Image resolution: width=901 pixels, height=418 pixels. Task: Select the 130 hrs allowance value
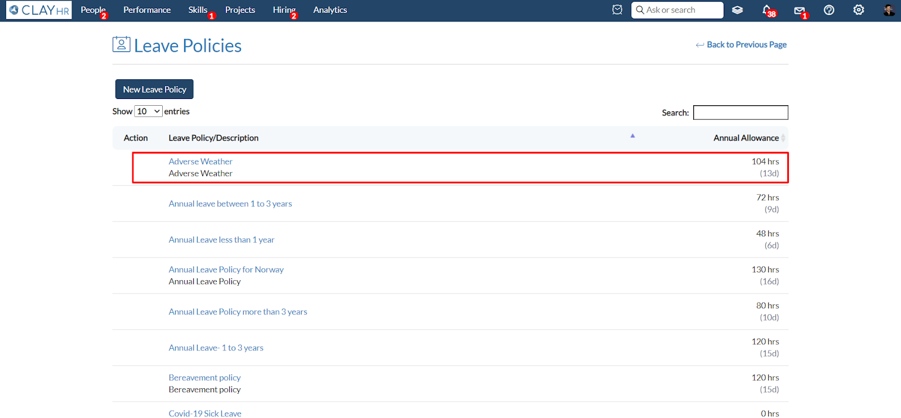[x=765, y=269]
